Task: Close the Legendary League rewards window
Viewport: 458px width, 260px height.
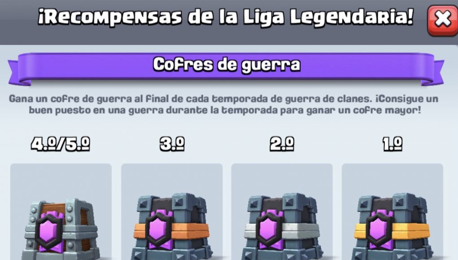Action: 443,20
